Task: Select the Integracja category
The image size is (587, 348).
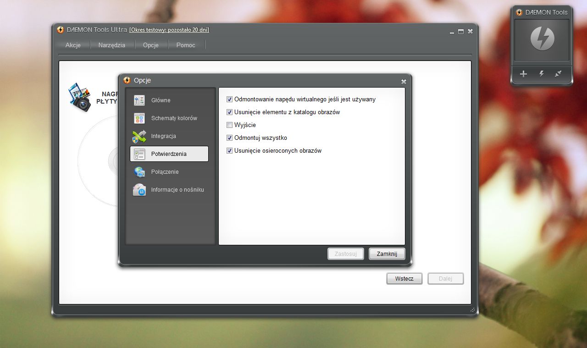Action: pyautogui.click(x=169, y=136)
